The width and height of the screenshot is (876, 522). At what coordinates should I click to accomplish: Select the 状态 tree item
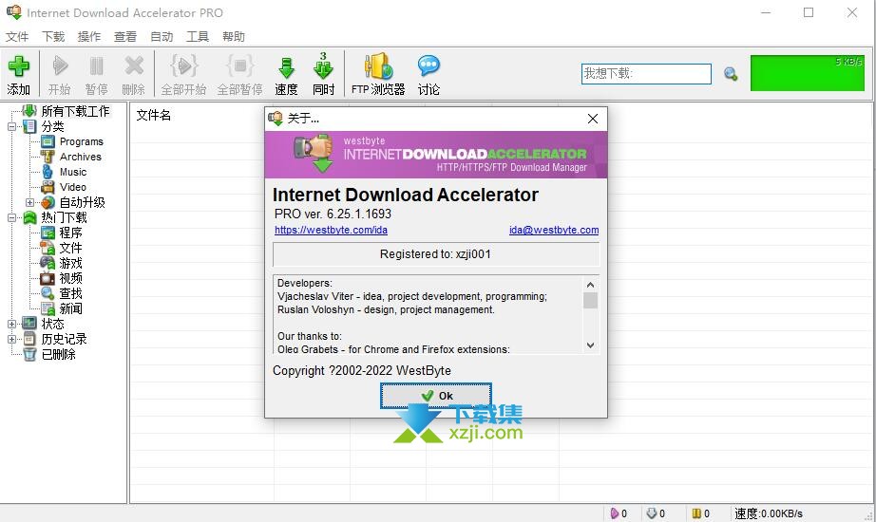[x=53, y=324]
